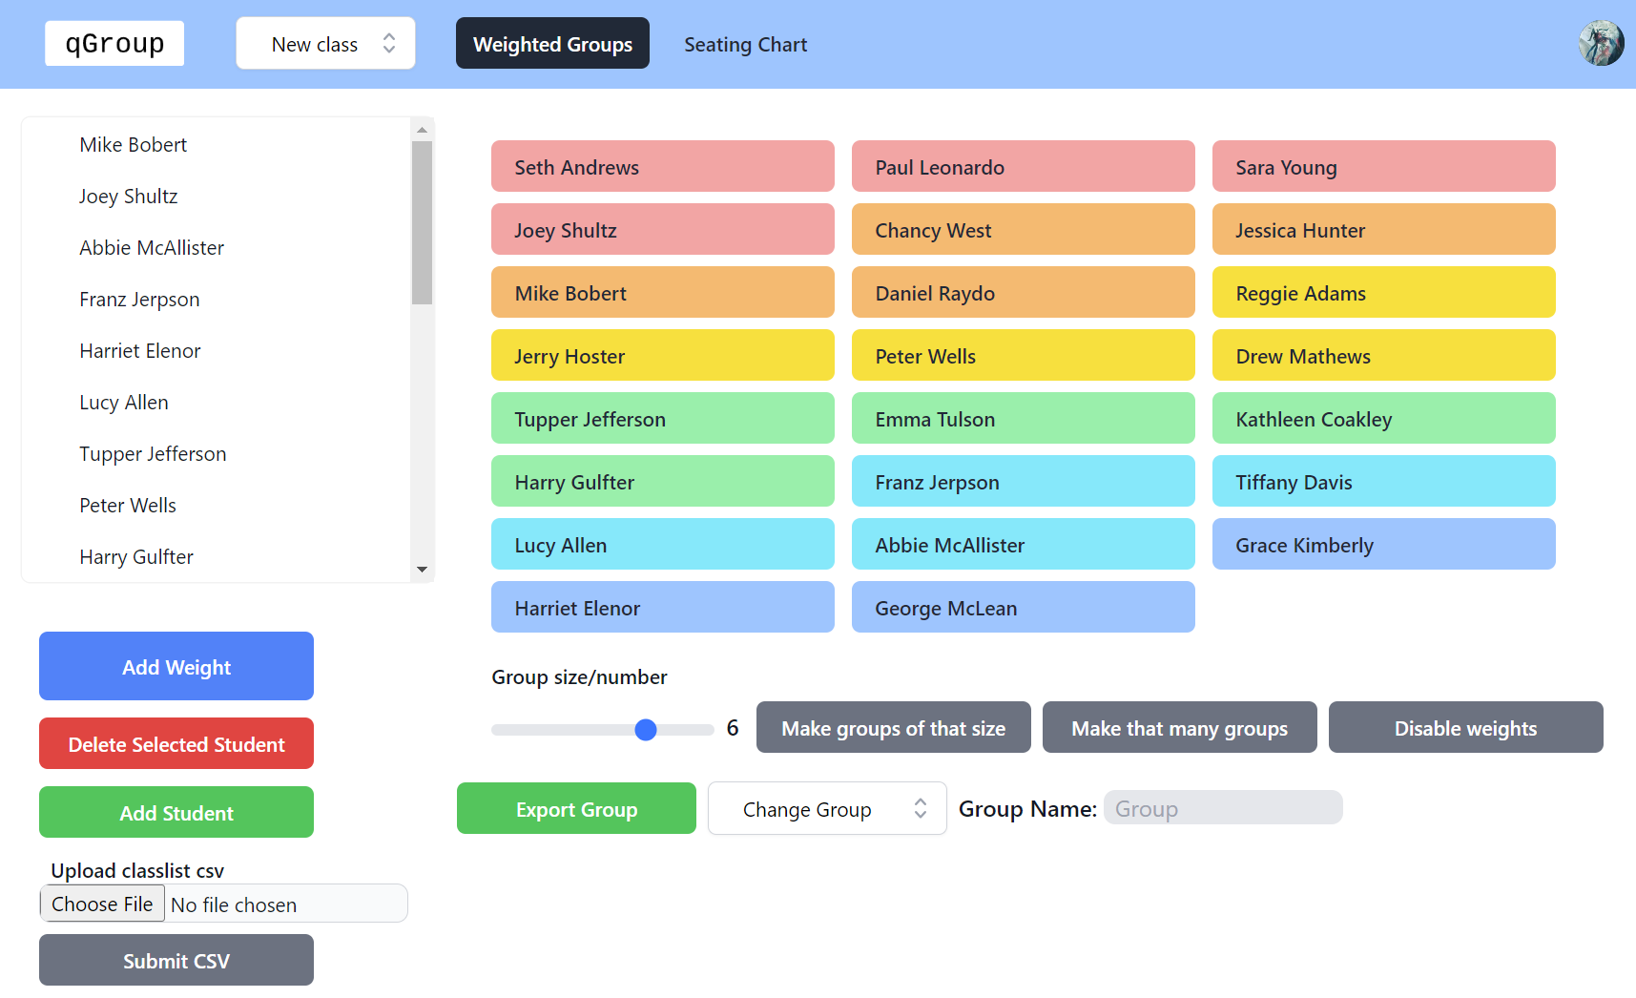Screen dimensions: 1636x998
Task: Click the qGroup logo
Action: pyautogui.click(x=114, y=44)
